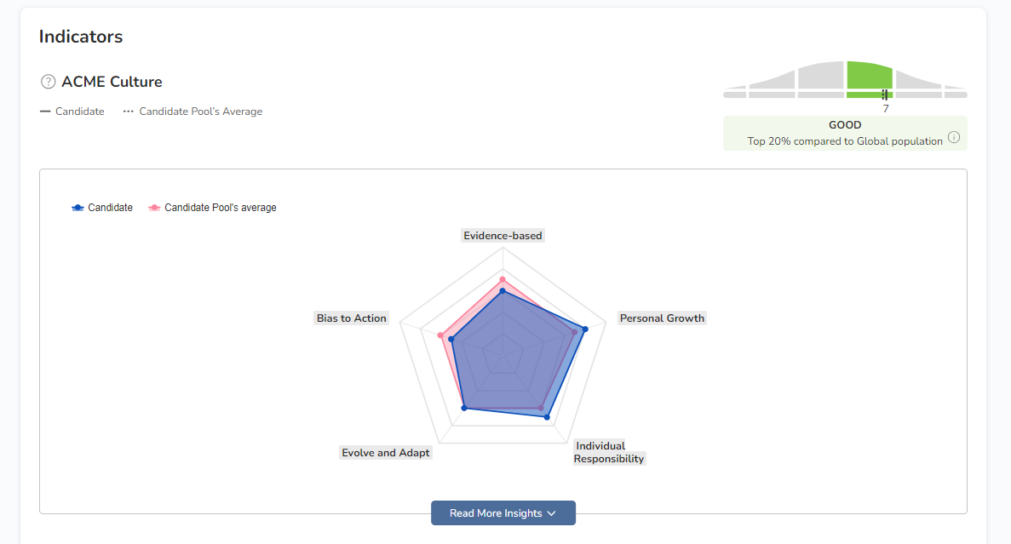Click the ACME Culture help question-mark icon
The height and width of the screenshot is (544, 1011).
pyautogui.click(x=48, y=82)
